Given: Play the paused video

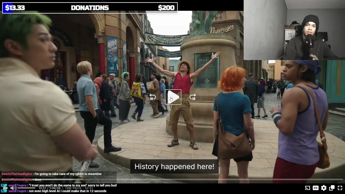Looking at the screenshot, I should pyautogui.click(x=173, y=97).
